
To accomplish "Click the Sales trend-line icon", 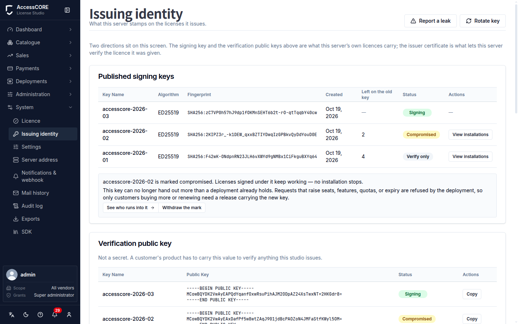I will pyautogui.click(x=10, y=55).
